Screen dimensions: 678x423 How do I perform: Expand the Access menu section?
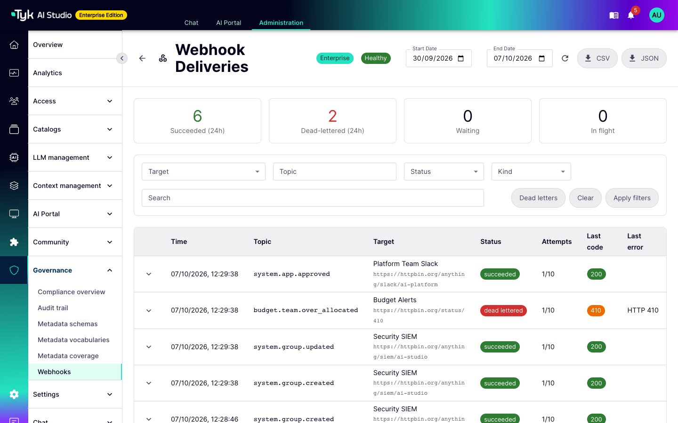pyautogui.click(x=75, y=101)
